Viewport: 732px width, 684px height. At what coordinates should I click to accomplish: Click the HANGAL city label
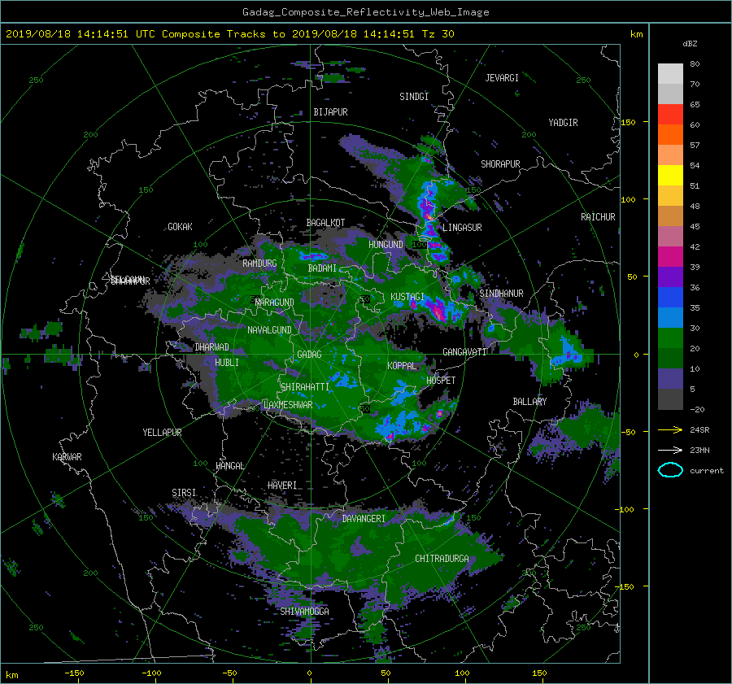click(229, 466)
